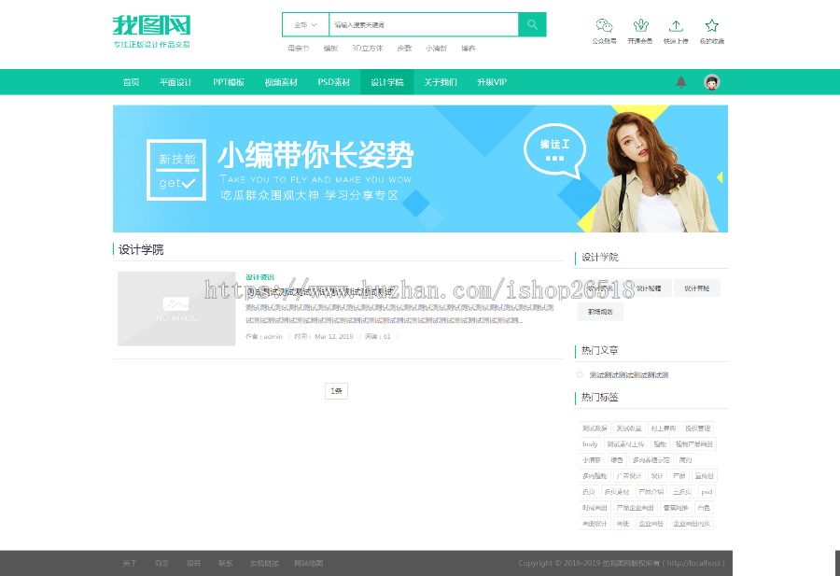Click the psd tag
This screenshot has width=840, height=576.
[707, 492]
